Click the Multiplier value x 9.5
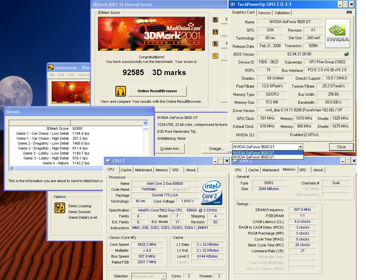Screen dimensions: 366x280 click(x=147, y=250)
